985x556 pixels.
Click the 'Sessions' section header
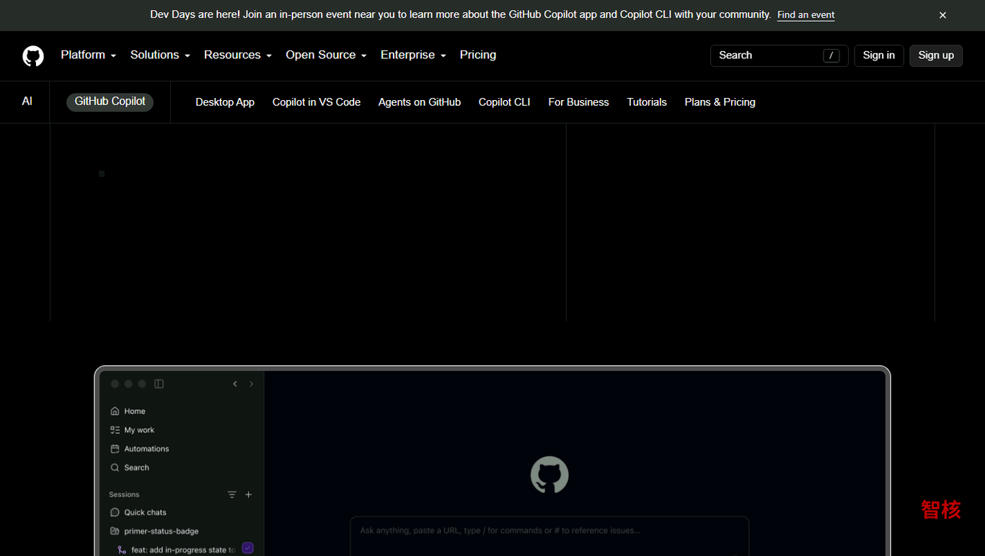click(x=124, y=495)
